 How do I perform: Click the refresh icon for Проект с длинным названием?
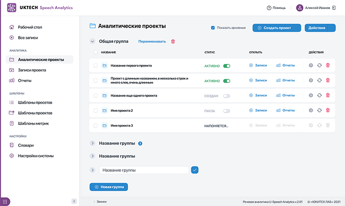pyautogui.click(x=320, y=81)
